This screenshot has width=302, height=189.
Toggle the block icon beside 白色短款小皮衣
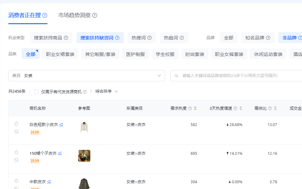[16, 132]
